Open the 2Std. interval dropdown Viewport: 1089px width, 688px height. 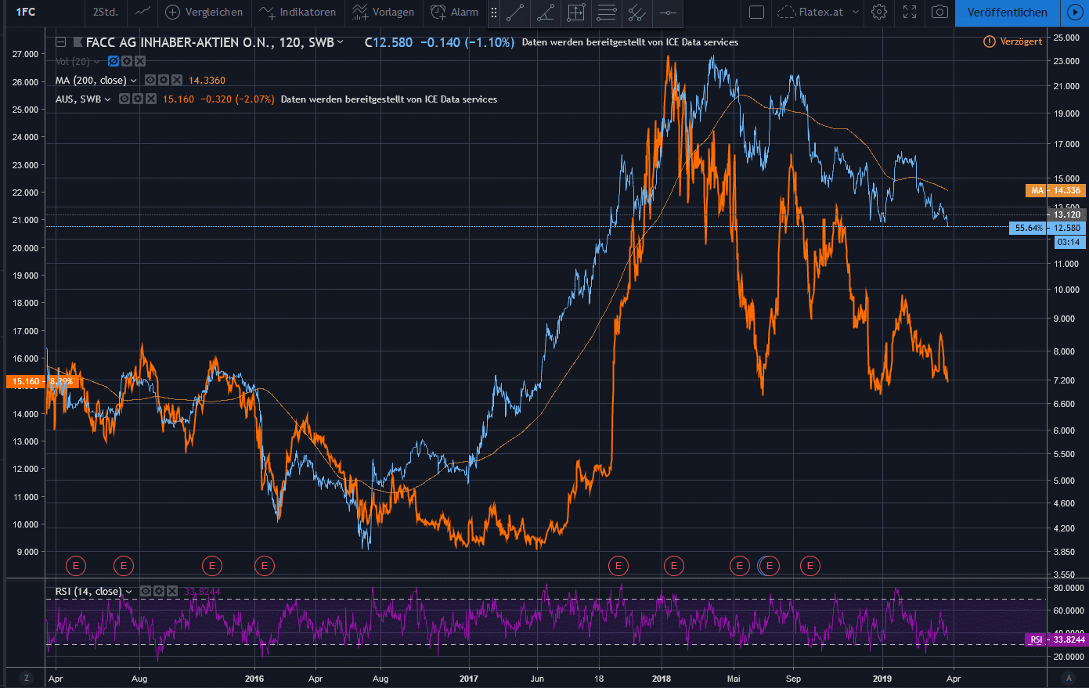[105, 12]
